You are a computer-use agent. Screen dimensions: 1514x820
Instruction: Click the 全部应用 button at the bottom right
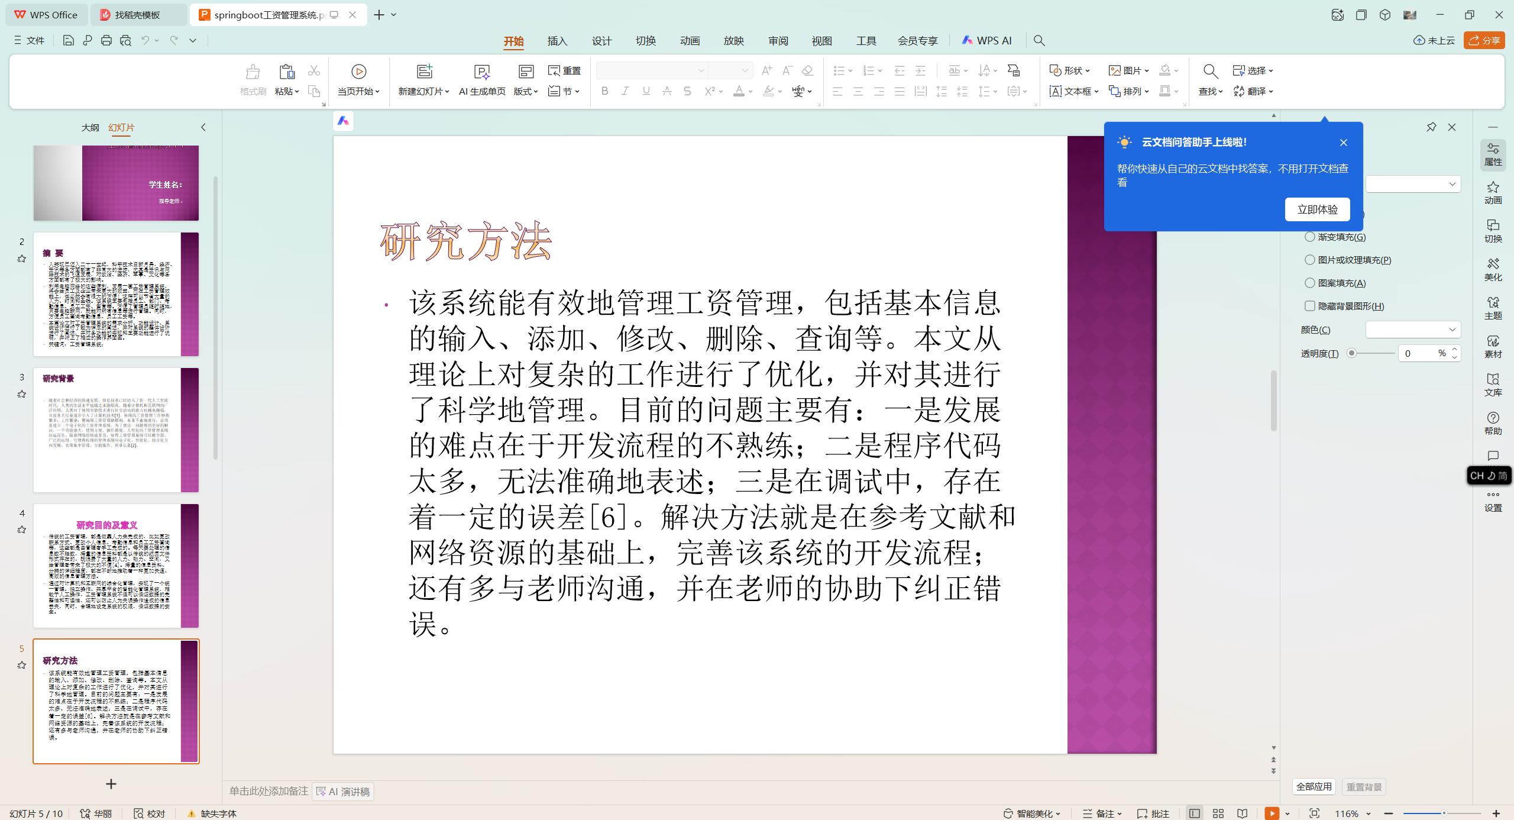tap(1314, 786)
